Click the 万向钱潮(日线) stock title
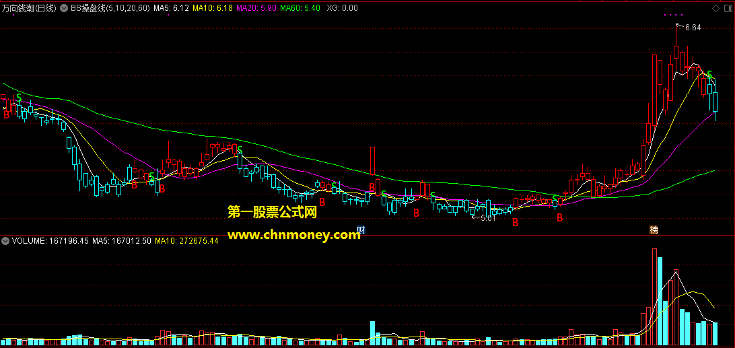The height and width of the screenshot is (348, 735). tap(28, 8)
